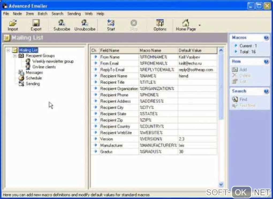Click the arrow marker on From Name row
Screen dimensions: 273x199
[95, 57]
